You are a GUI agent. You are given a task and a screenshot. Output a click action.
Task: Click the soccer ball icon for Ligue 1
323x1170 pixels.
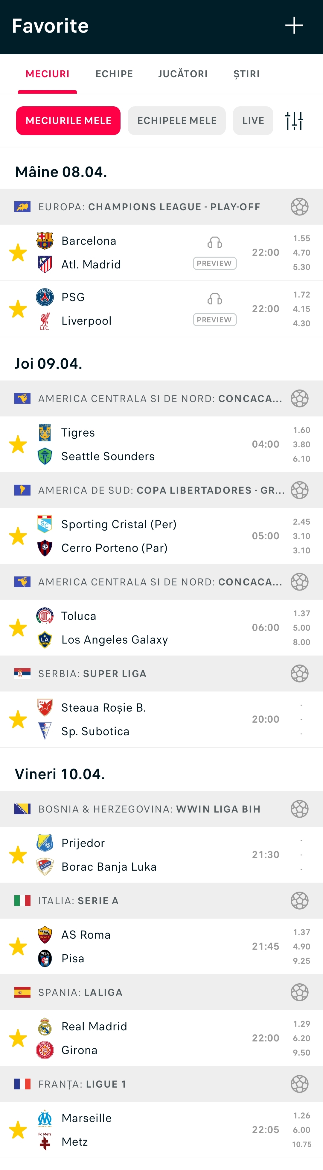299,1084
